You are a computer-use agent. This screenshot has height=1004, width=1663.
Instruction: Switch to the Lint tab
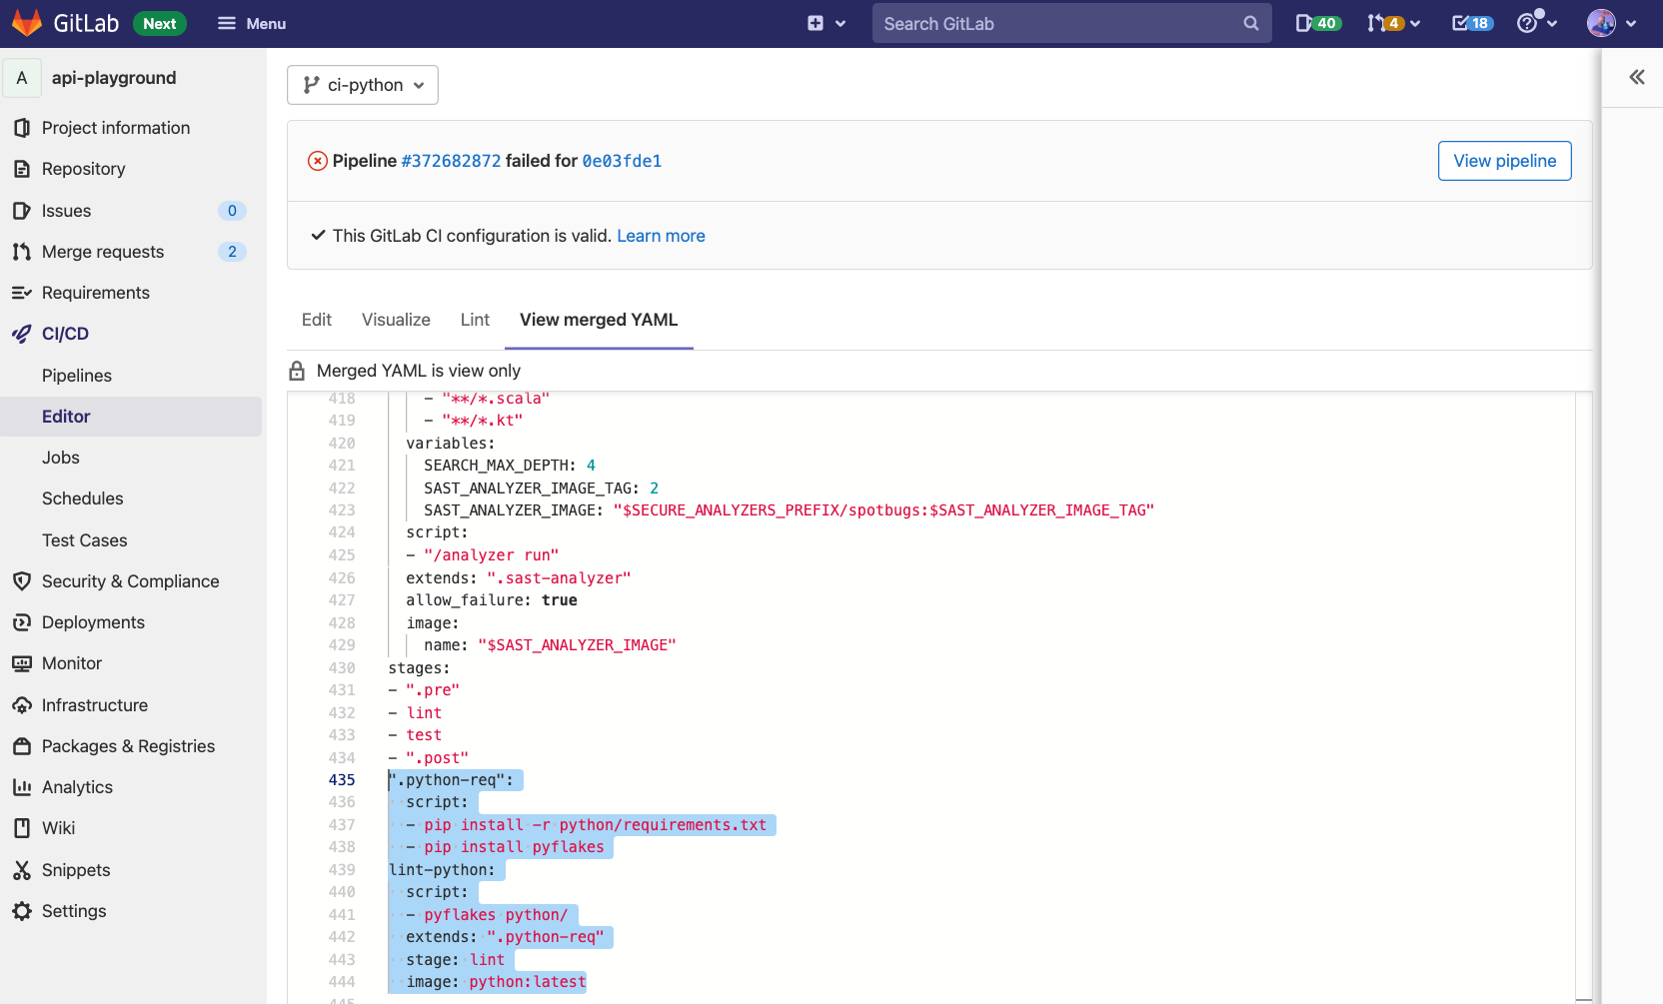pyautogui.click(x=475, y=320)
